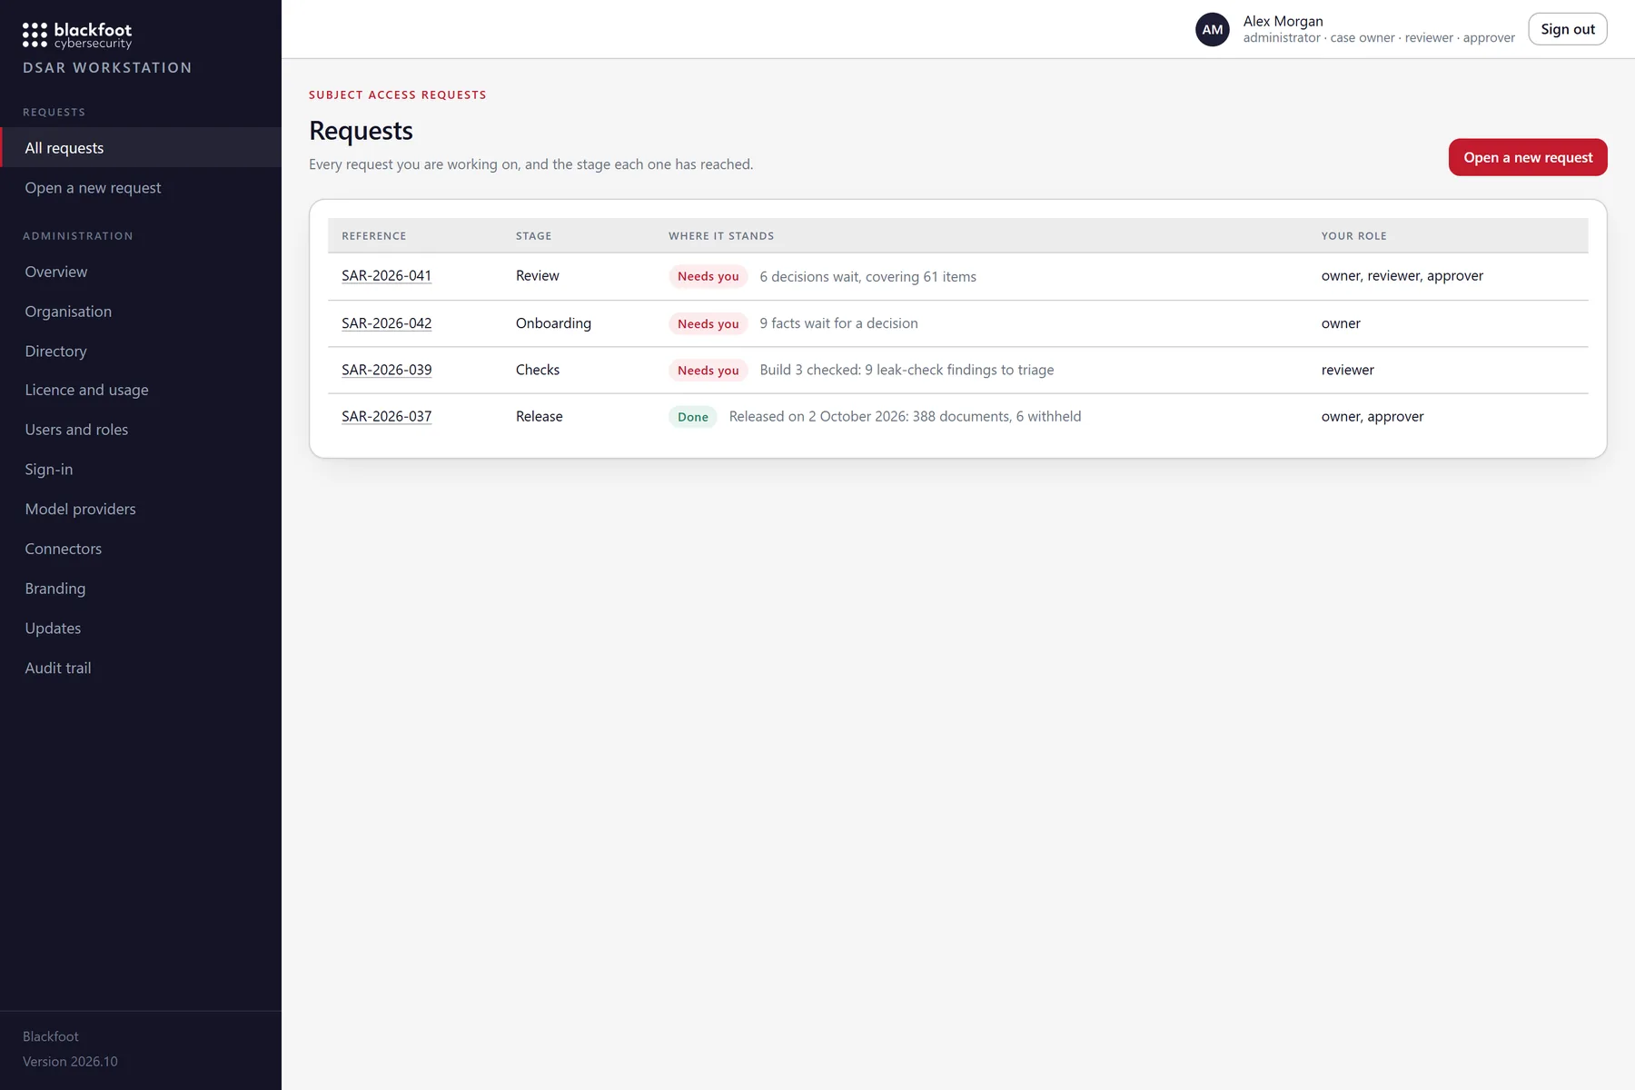Click the Blackfoot Cybersecurity logo
This screenshot has height=1090, width=1635.
tap(77, 35)
